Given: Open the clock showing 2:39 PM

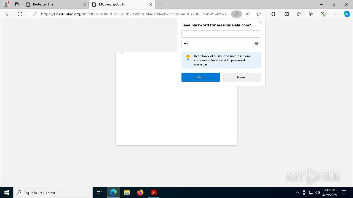Looking at the screenshot, I should [330, 193].
